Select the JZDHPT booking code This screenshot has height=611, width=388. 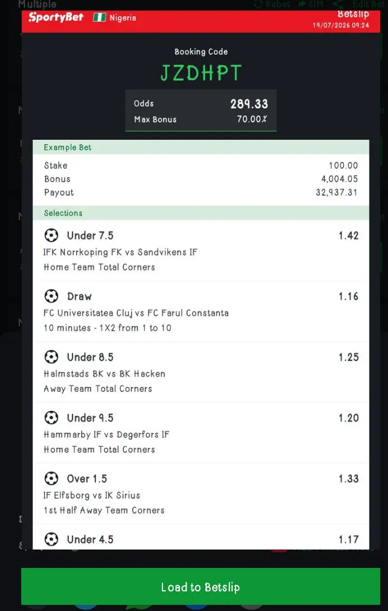point(201,73)
